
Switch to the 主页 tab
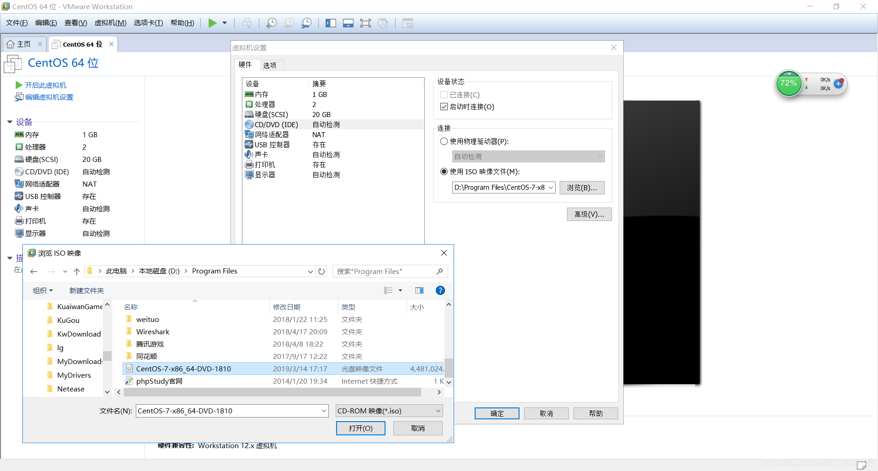pos(24,44)
